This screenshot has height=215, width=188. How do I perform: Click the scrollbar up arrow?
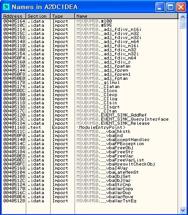click(x=183, y=17)
